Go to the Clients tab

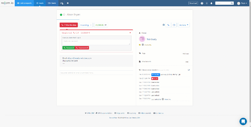52,3
